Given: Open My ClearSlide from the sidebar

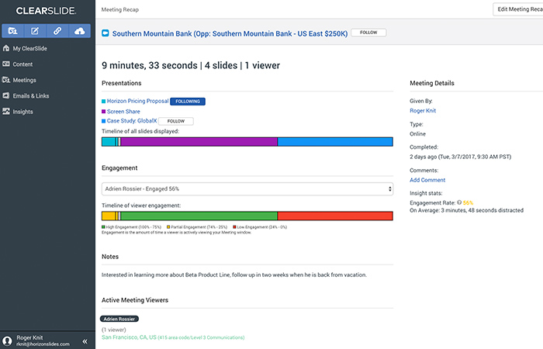Looking at the screenshot, I should click(29, 48).
